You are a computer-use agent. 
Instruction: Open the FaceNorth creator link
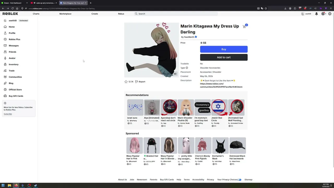189,37
